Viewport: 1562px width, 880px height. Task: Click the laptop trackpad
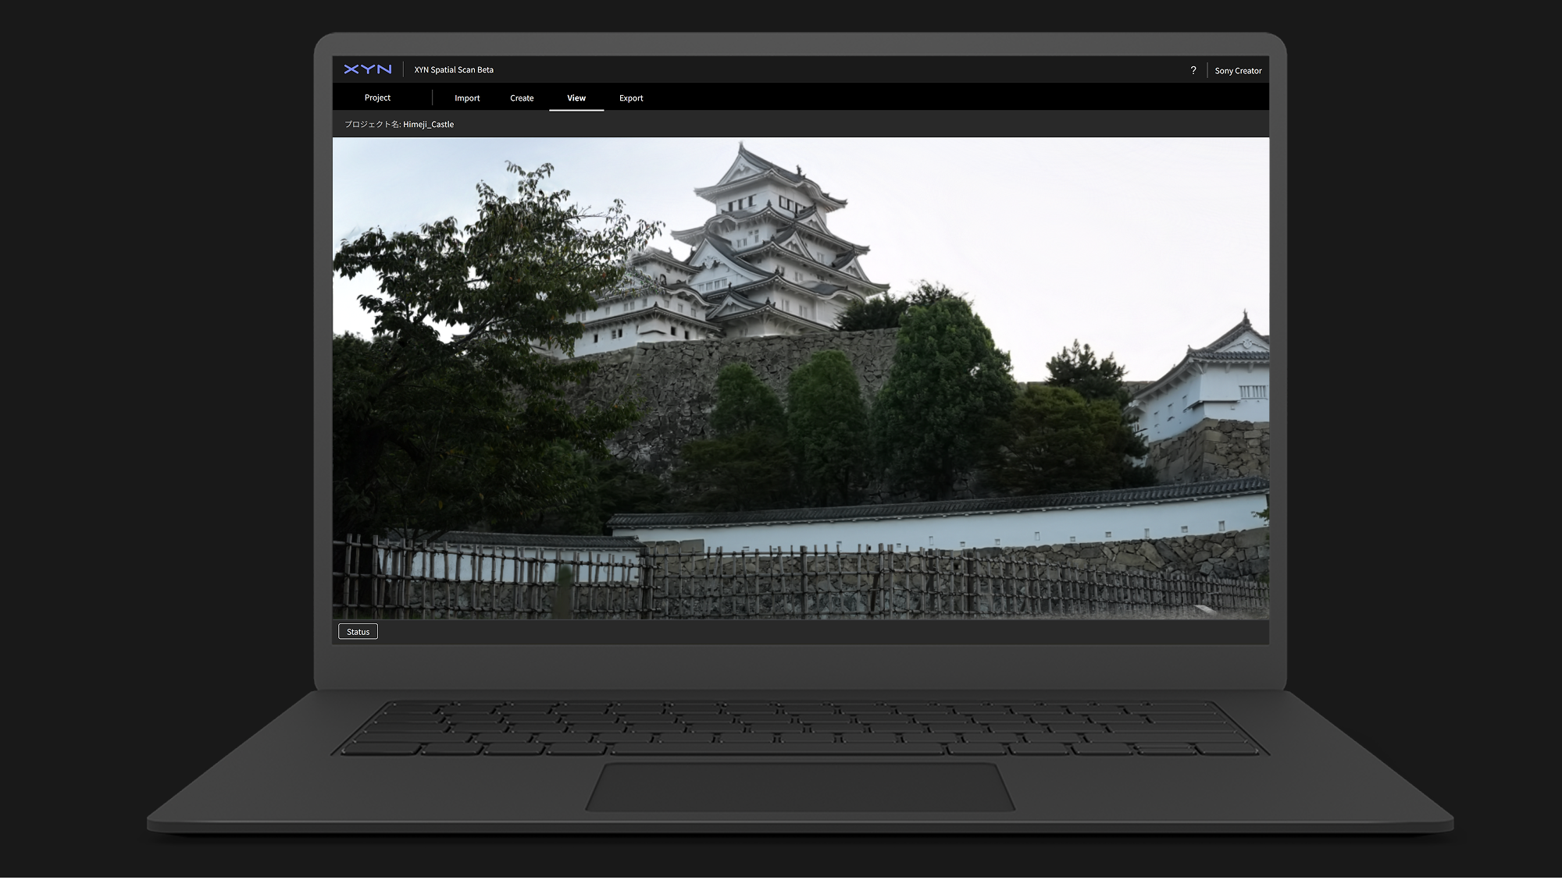pyautogui.click(x=801, y=786)
